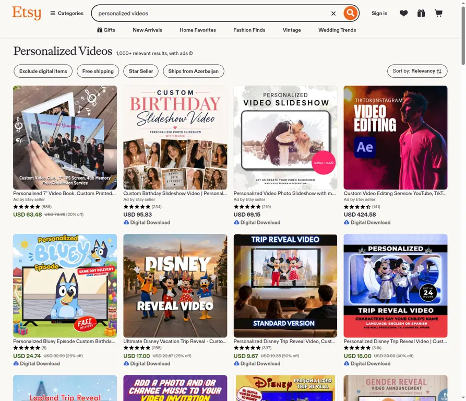Click scrollbar down arrow

pyautogui.click(x=463, y=398)
